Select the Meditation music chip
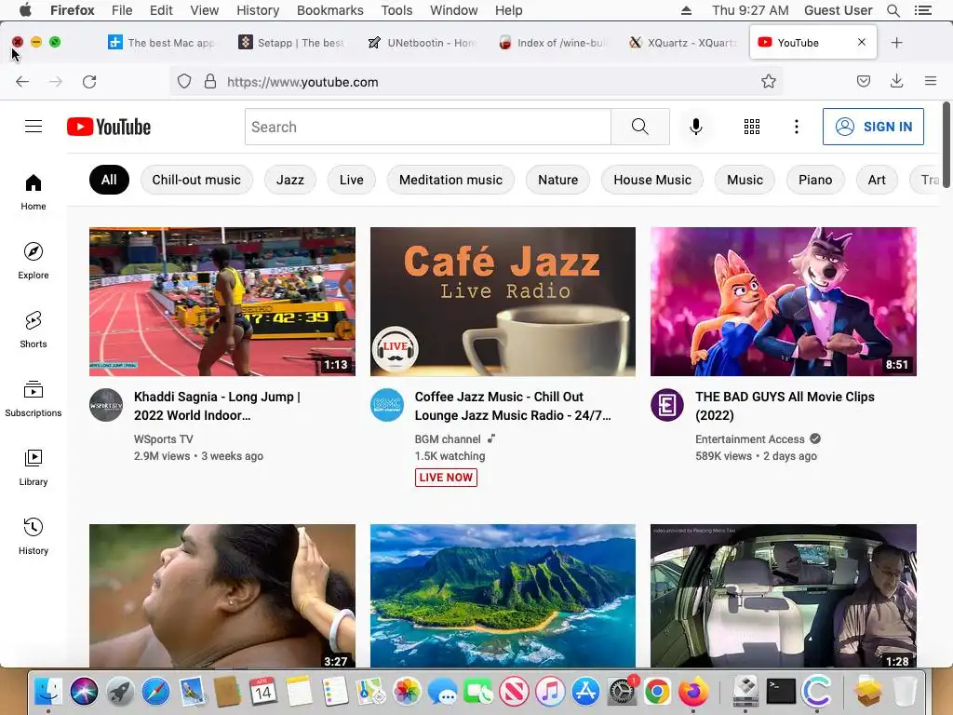953x715 pixels. click(x=450, y=180)
